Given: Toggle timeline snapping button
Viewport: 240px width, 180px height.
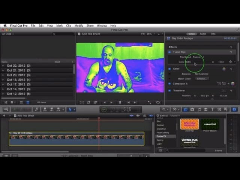Looking at the screenshot, I should coord(151,116).
